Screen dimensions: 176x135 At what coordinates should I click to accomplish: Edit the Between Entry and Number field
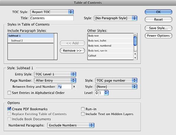64,87
